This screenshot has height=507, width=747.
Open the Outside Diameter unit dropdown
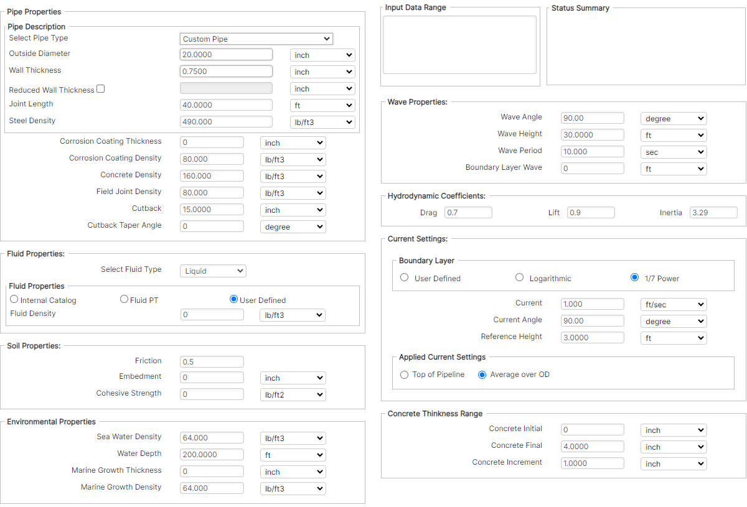coord(322,55)
